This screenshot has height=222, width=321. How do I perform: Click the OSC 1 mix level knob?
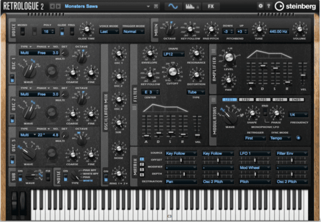118,54
